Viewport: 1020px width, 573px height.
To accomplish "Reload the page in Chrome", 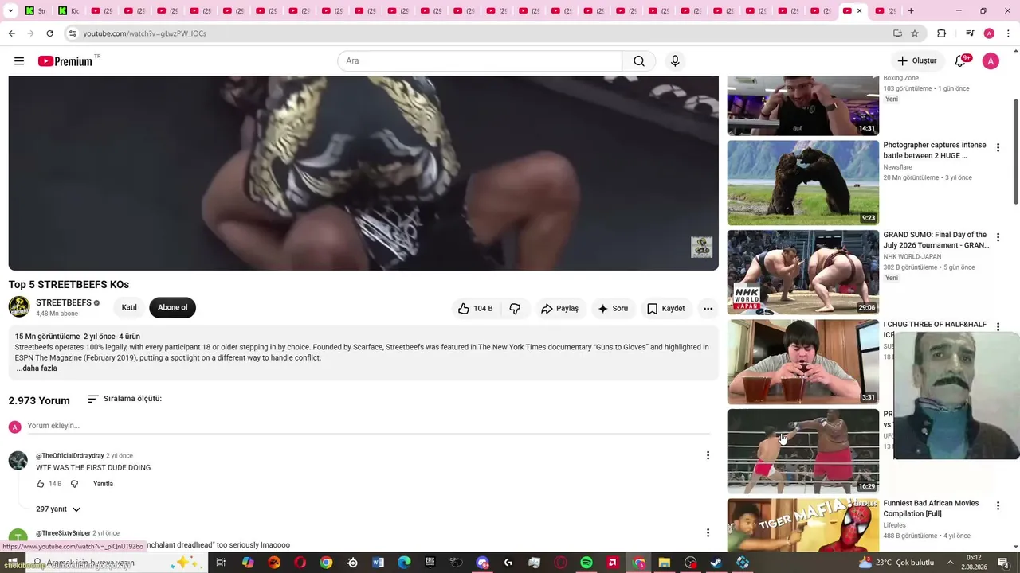I will [x=49, y=33].
